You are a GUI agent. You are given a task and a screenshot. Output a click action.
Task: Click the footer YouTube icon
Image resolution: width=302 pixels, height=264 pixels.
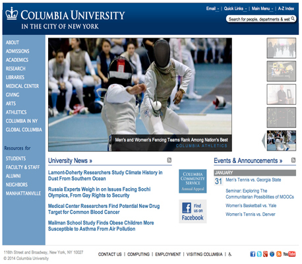289,254
